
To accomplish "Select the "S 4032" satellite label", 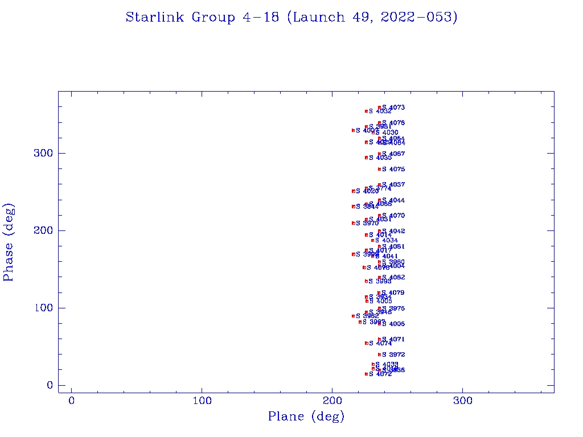I will tap(380, 111).
